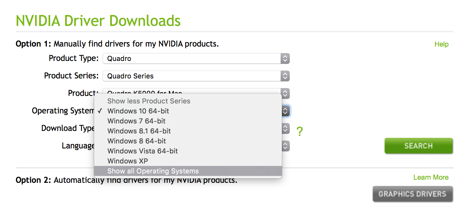458x205 pixels.
Task: Click Show all Operating Systems
Action: [153, 171]
